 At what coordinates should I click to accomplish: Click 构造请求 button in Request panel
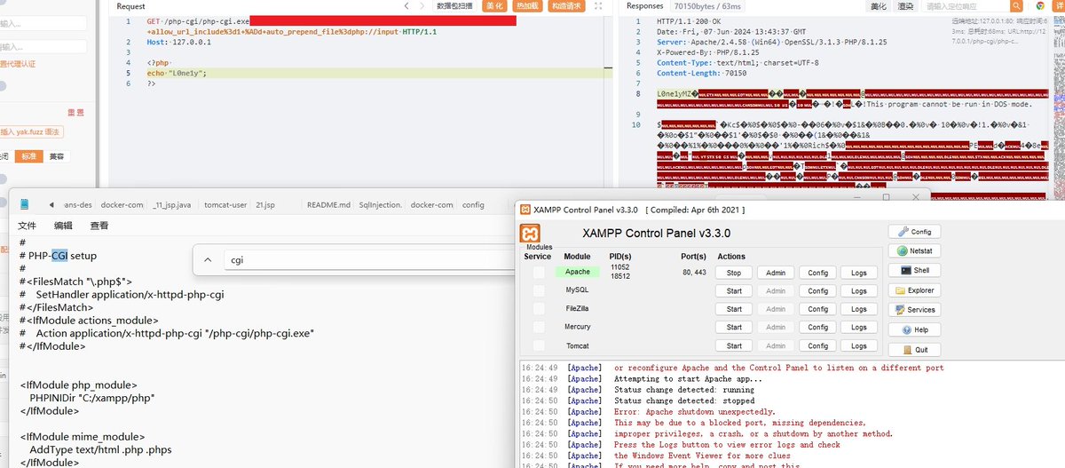tap(567, 6)
